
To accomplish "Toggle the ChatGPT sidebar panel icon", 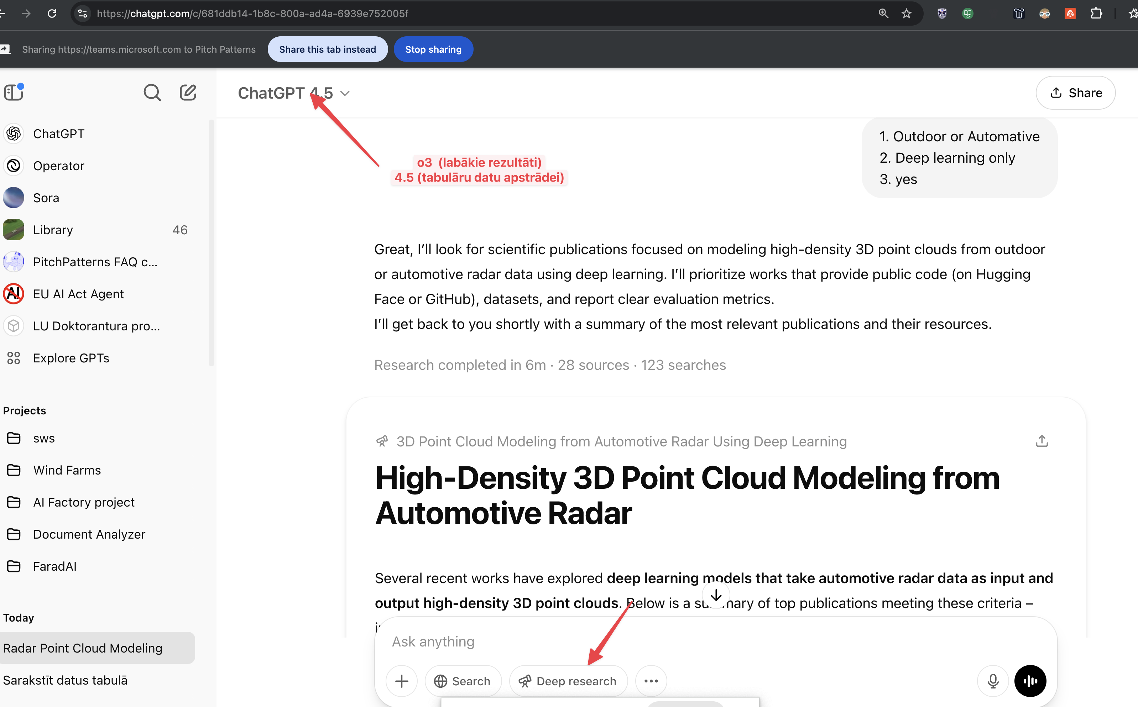I will pyautogui.click(x=14, y=92).
